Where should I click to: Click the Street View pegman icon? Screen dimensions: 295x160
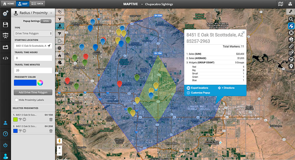pos(60,141)
